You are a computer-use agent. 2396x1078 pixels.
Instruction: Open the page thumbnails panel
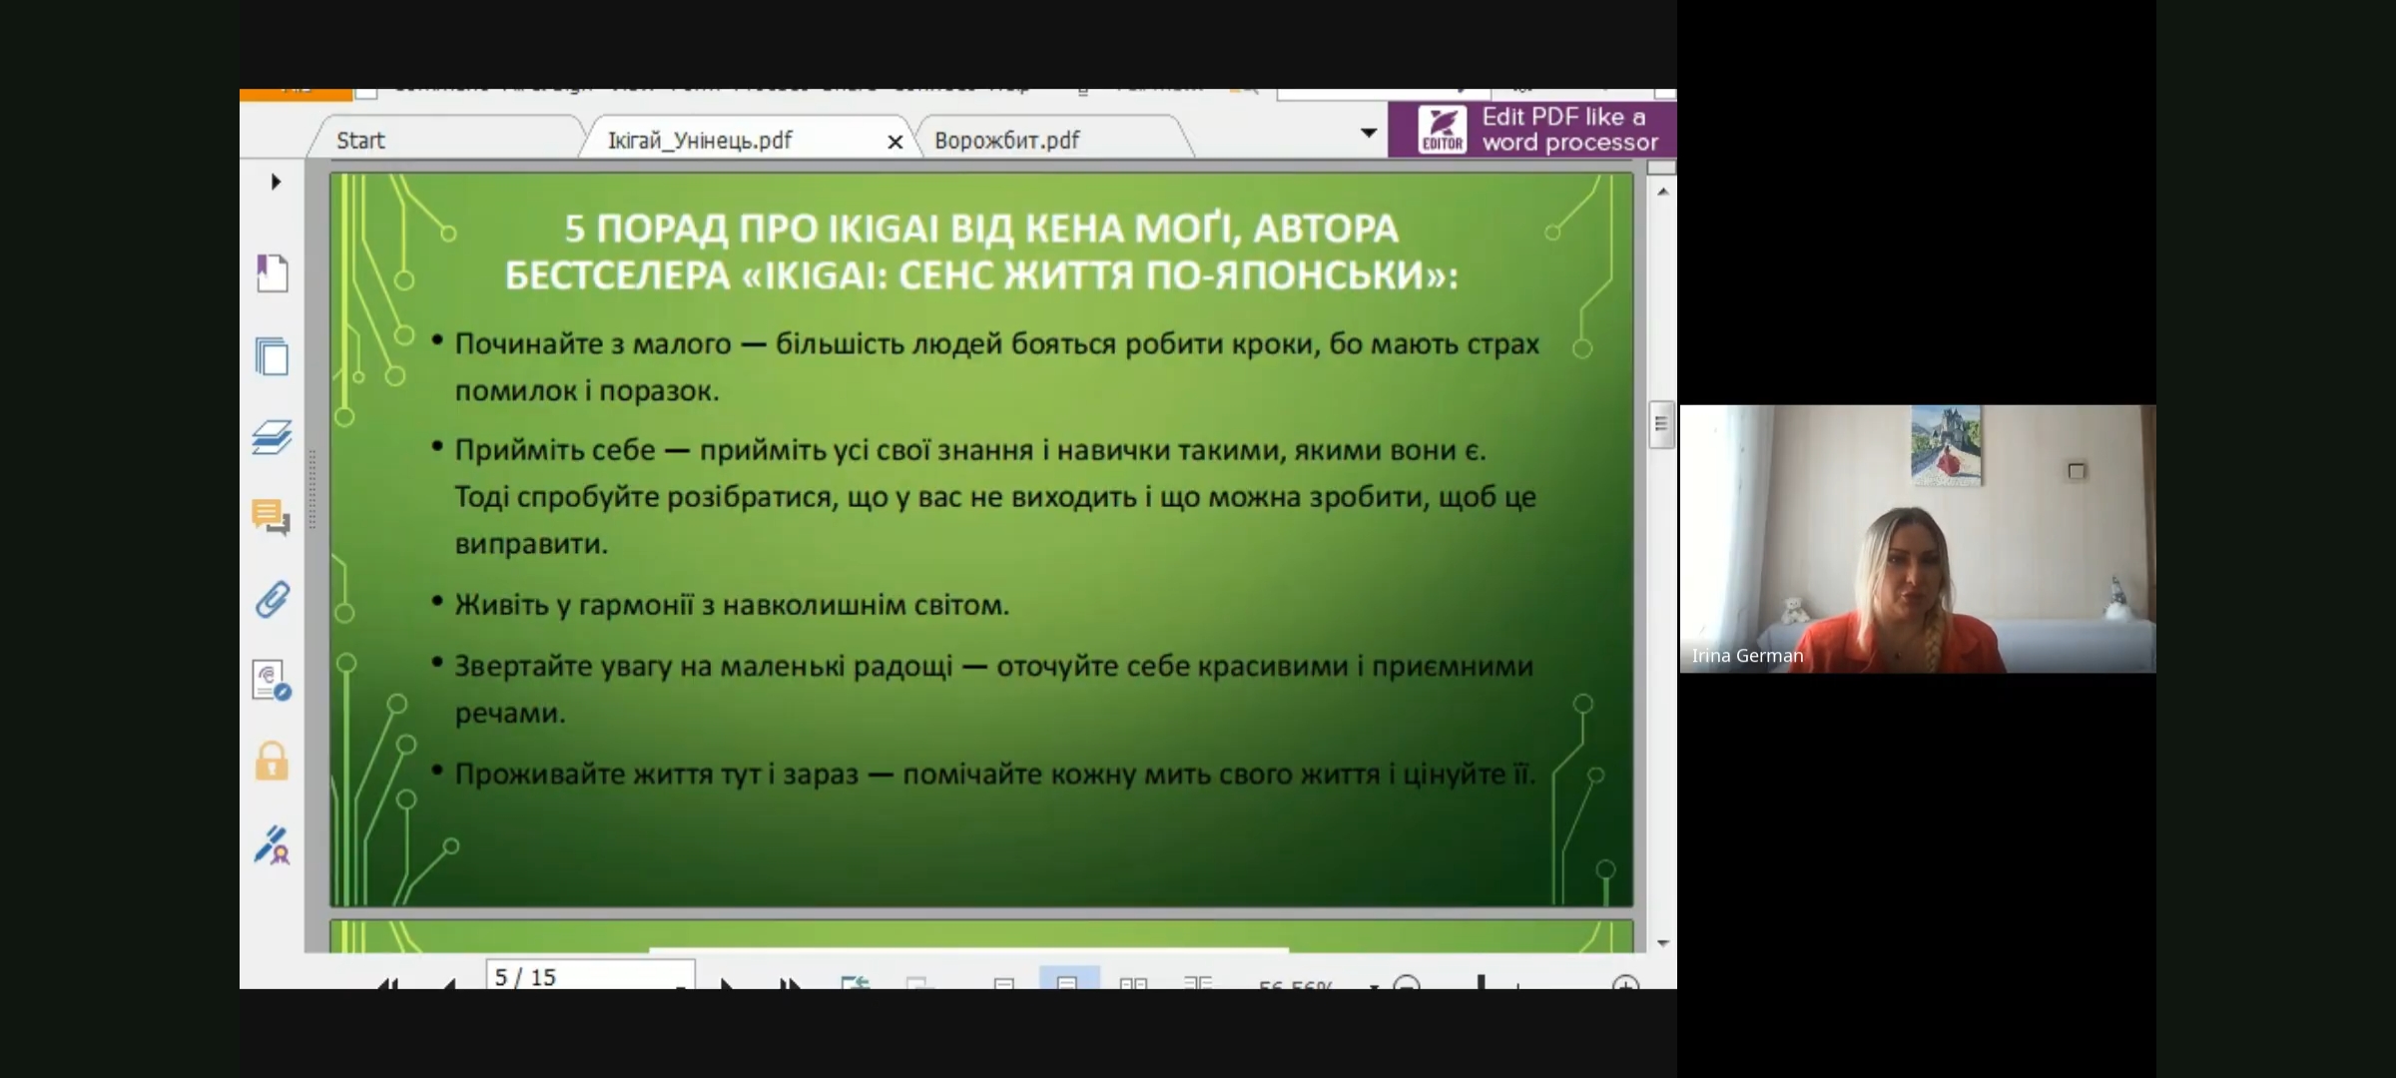tap(272, 356)
